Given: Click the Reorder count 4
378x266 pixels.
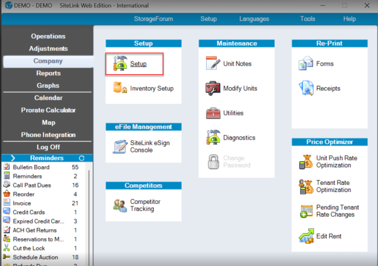Looking at the screenshot, I should tap(75, 194).
